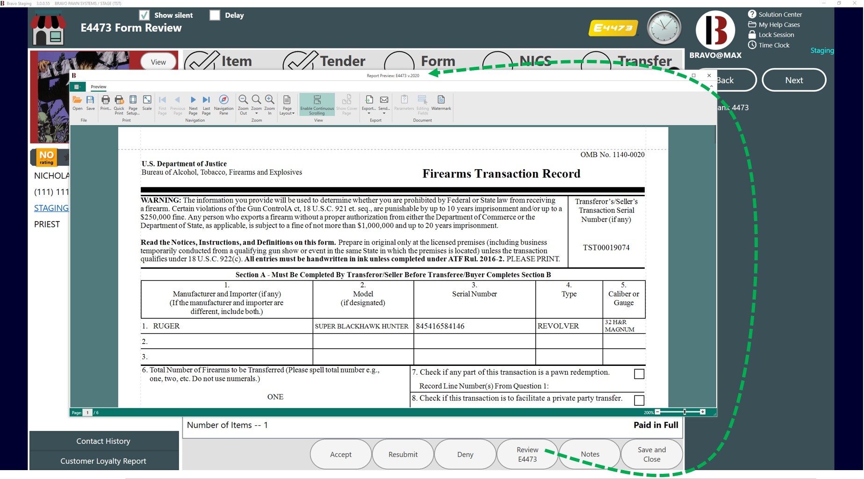
Task: Adjust the zoom slider handle
Action: point(684,412)
